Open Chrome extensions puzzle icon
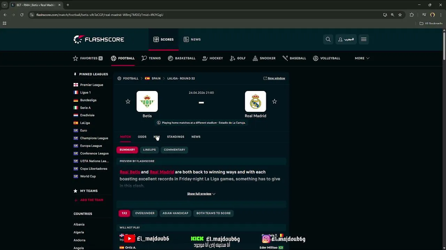The height and width of the screenshot is (250, 446). 412,15
